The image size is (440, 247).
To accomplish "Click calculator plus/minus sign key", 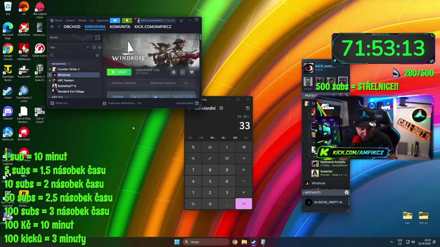I will tap(193, 204).
